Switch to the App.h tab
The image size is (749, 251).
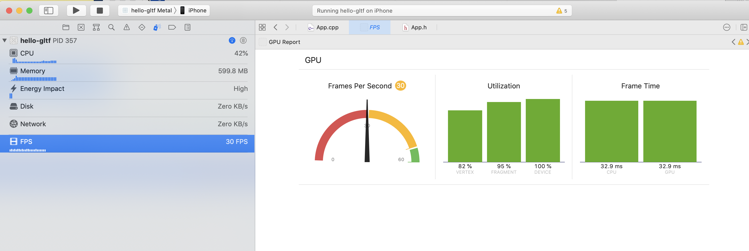tap(415, 27)
